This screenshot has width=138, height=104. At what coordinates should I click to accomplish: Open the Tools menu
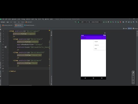click(x=39, y=19)
